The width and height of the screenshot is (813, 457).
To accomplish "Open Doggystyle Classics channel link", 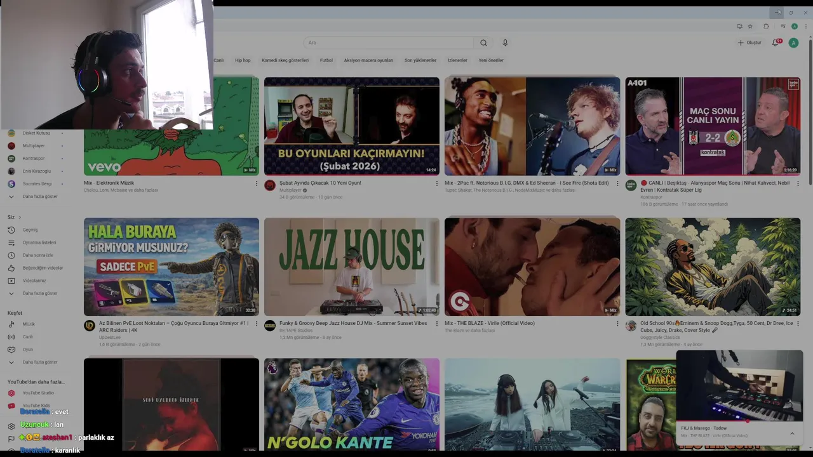I will click(x=661, y=338).
